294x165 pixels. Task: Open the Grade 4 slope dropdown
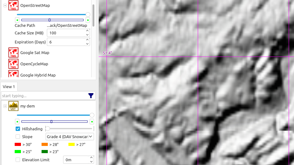(70, 137)
